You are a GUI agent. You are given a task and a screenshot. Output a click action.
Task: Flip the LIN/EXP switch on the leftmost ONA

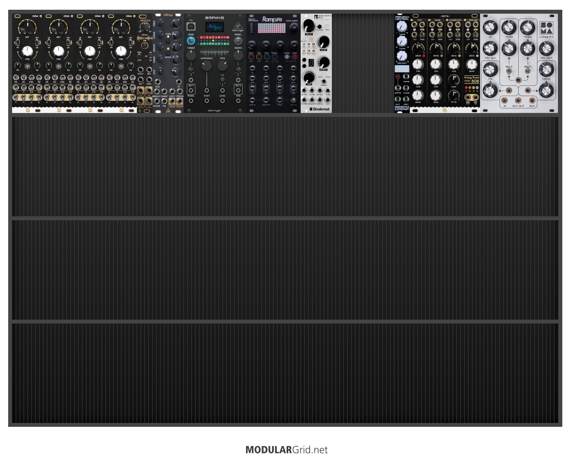pos(18,42)
